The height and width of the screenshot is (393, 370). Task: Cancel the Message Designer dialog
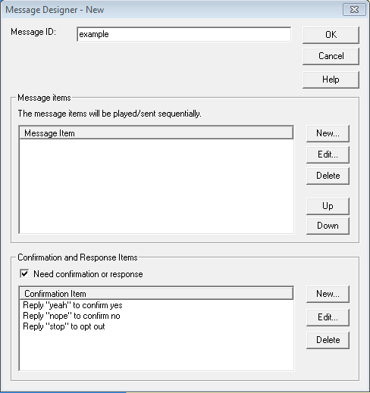pos(331,56)
